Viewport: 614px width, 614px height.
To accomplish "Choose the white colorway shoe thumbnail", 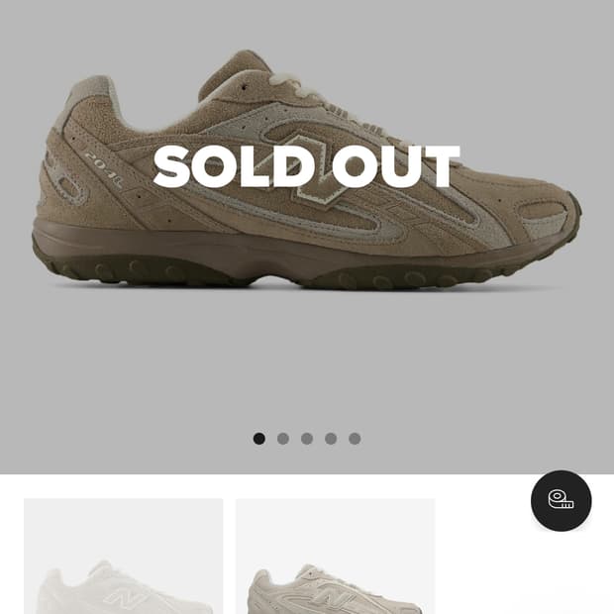I will [124, 556].
